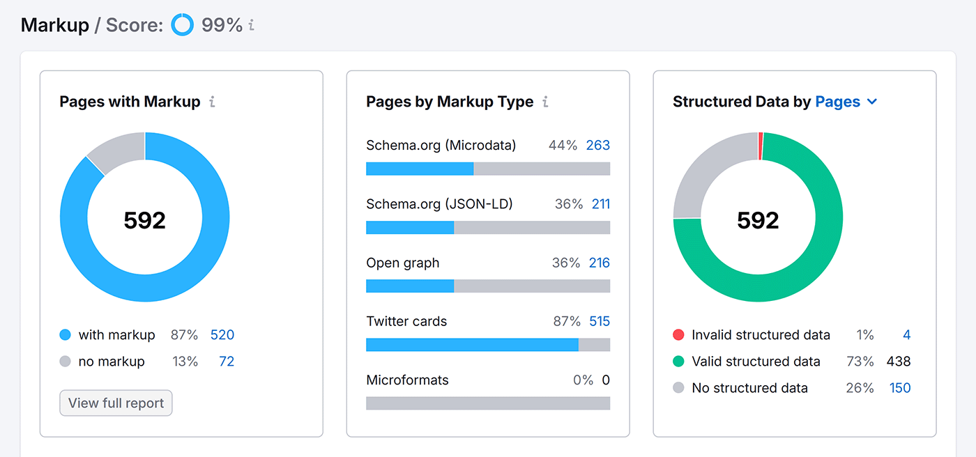Click the blue 'with markup' legend dot
Viewport: 976px width, 457px height.
pos(65,334)
